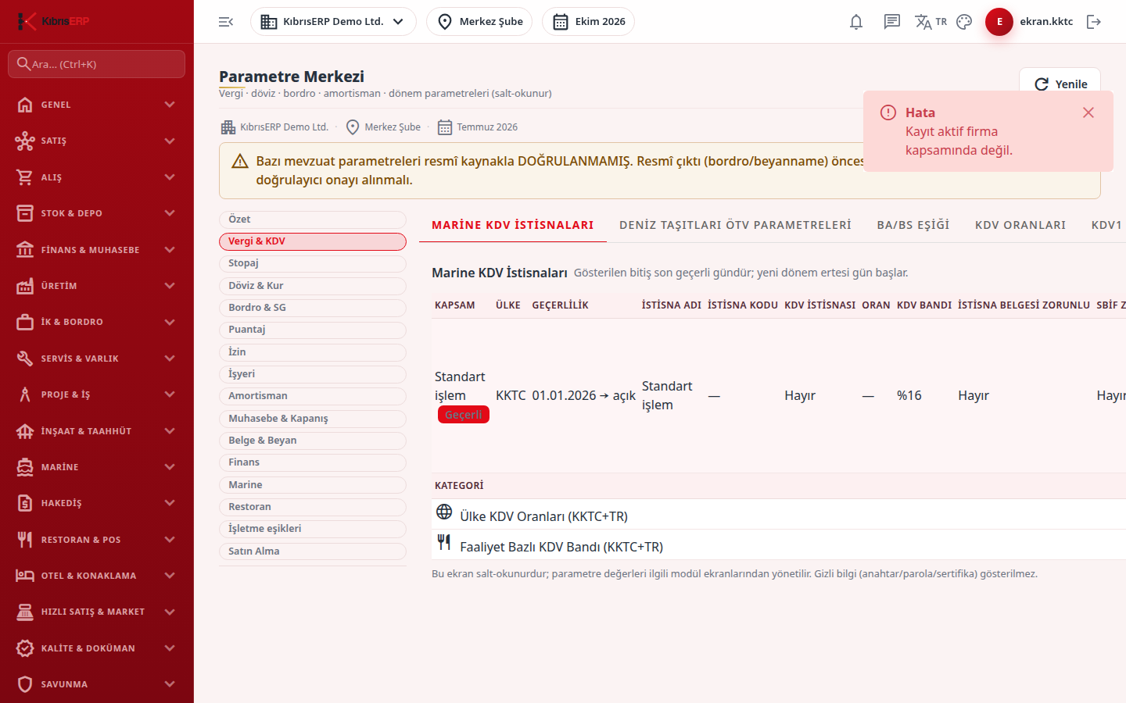This screenshot has height=703, width=1126.
Task: Open theme palette icon
Action: (964, 22)
